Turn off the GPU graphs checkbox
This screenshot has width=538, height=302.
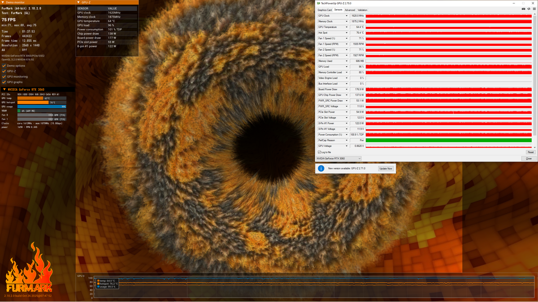tap(4, 82)
